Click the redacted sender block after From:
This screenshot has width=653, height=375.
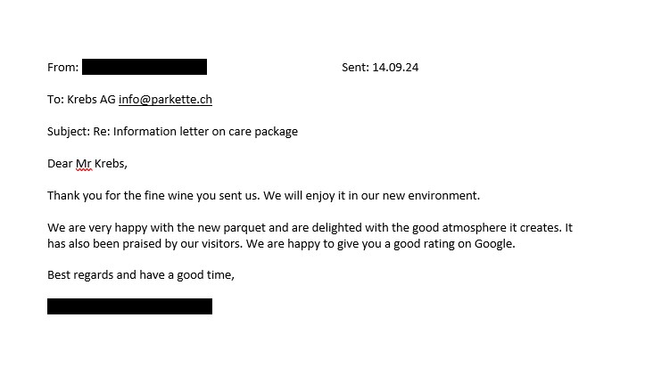pyautogui.click(x=145, y=67)
